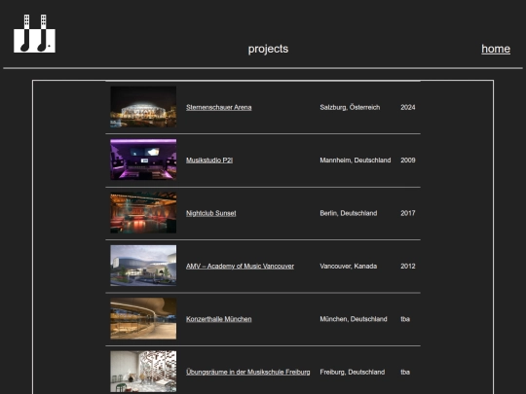
Task: Click the piano keys logo icon
Action: coord(34,33)
